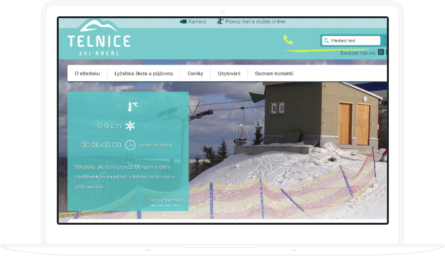Open Provoz tratí a služeb online
Image resolution: width=445 pixels, height=256 pixels.
[255, 21]
